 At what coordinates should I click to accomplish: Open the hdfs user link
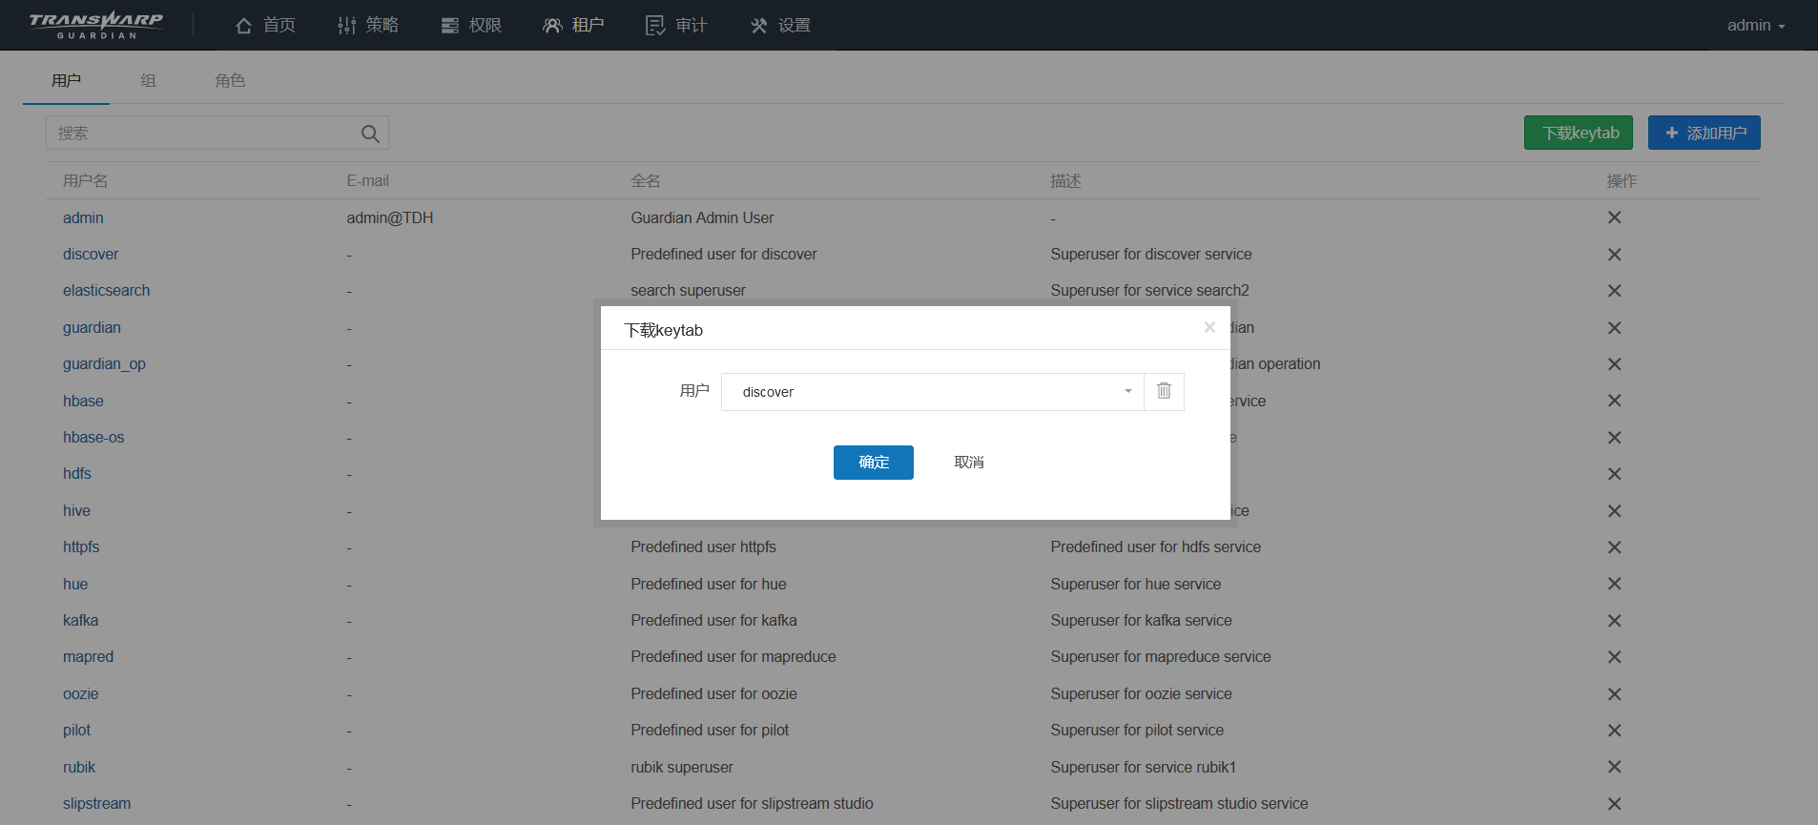[x=77, y=474]
